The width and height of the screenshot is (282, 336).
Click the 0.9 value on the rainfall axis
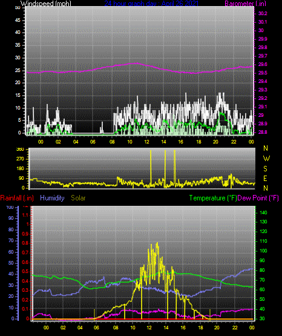pos(25,234)
